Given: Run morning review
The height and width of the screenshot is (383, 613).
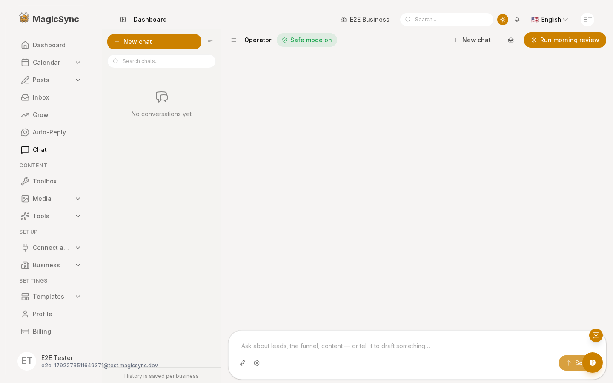Looking at the screenshot, I should 565,40.
